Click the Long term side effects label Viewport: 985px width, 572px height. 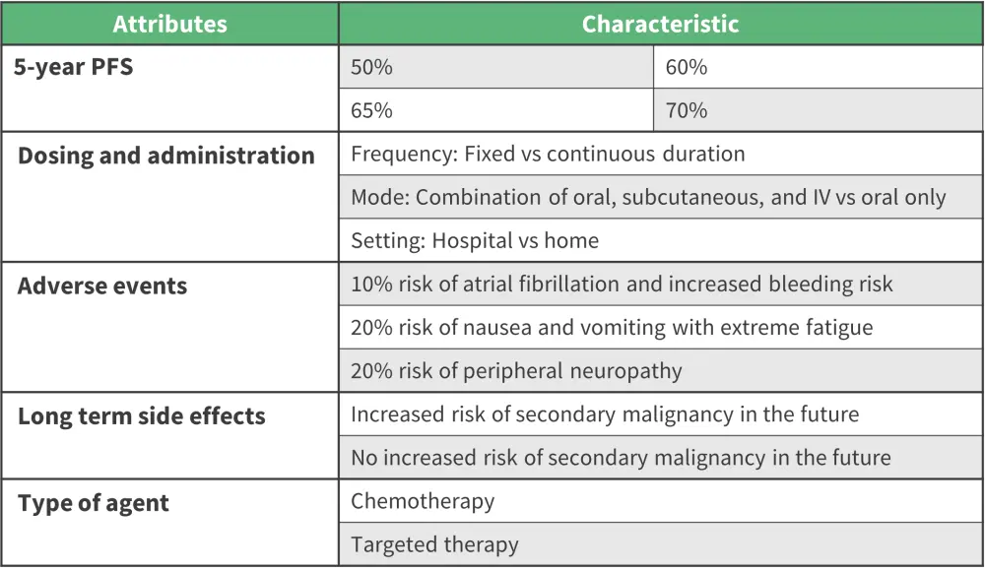(x=142, y=415)
